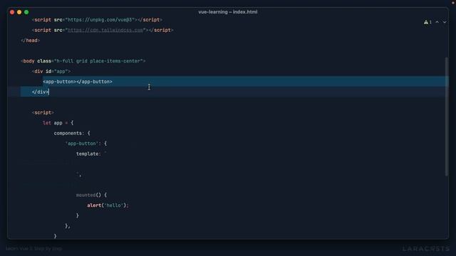Jump to next highlighted error with down chevron
Image resolution: width=456 pixels, height=256 pixels.
(445, 22)
